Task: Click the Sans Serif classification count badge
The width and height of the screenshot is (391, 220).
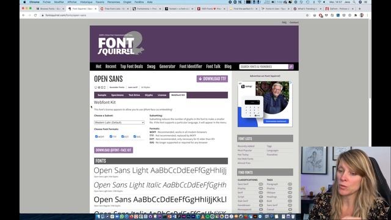Action: click(x=261, y=184)
